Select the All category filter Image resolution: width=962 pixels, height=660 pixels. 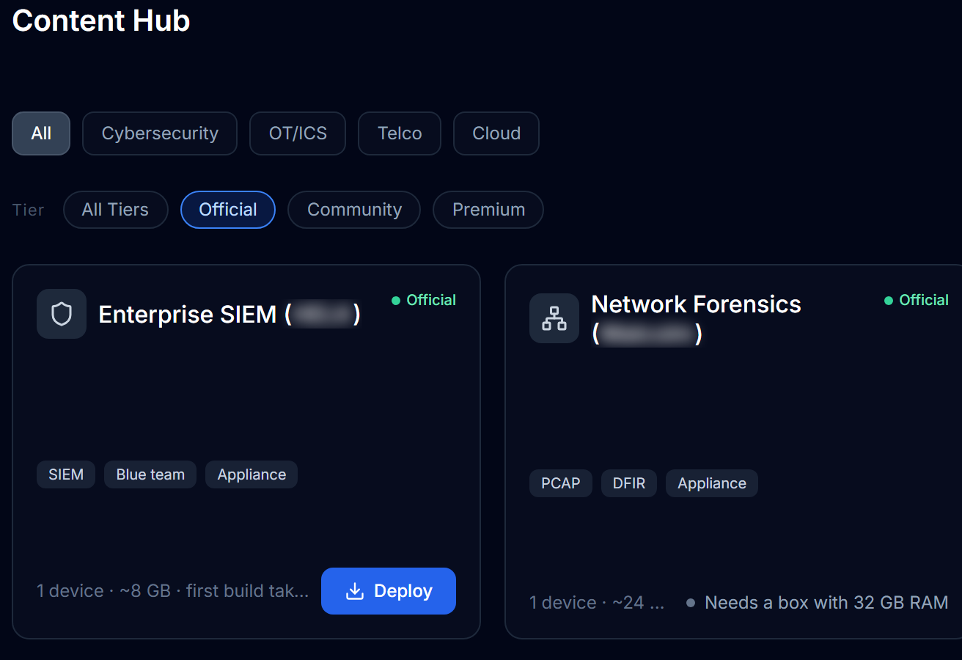[x=41, y=133]
